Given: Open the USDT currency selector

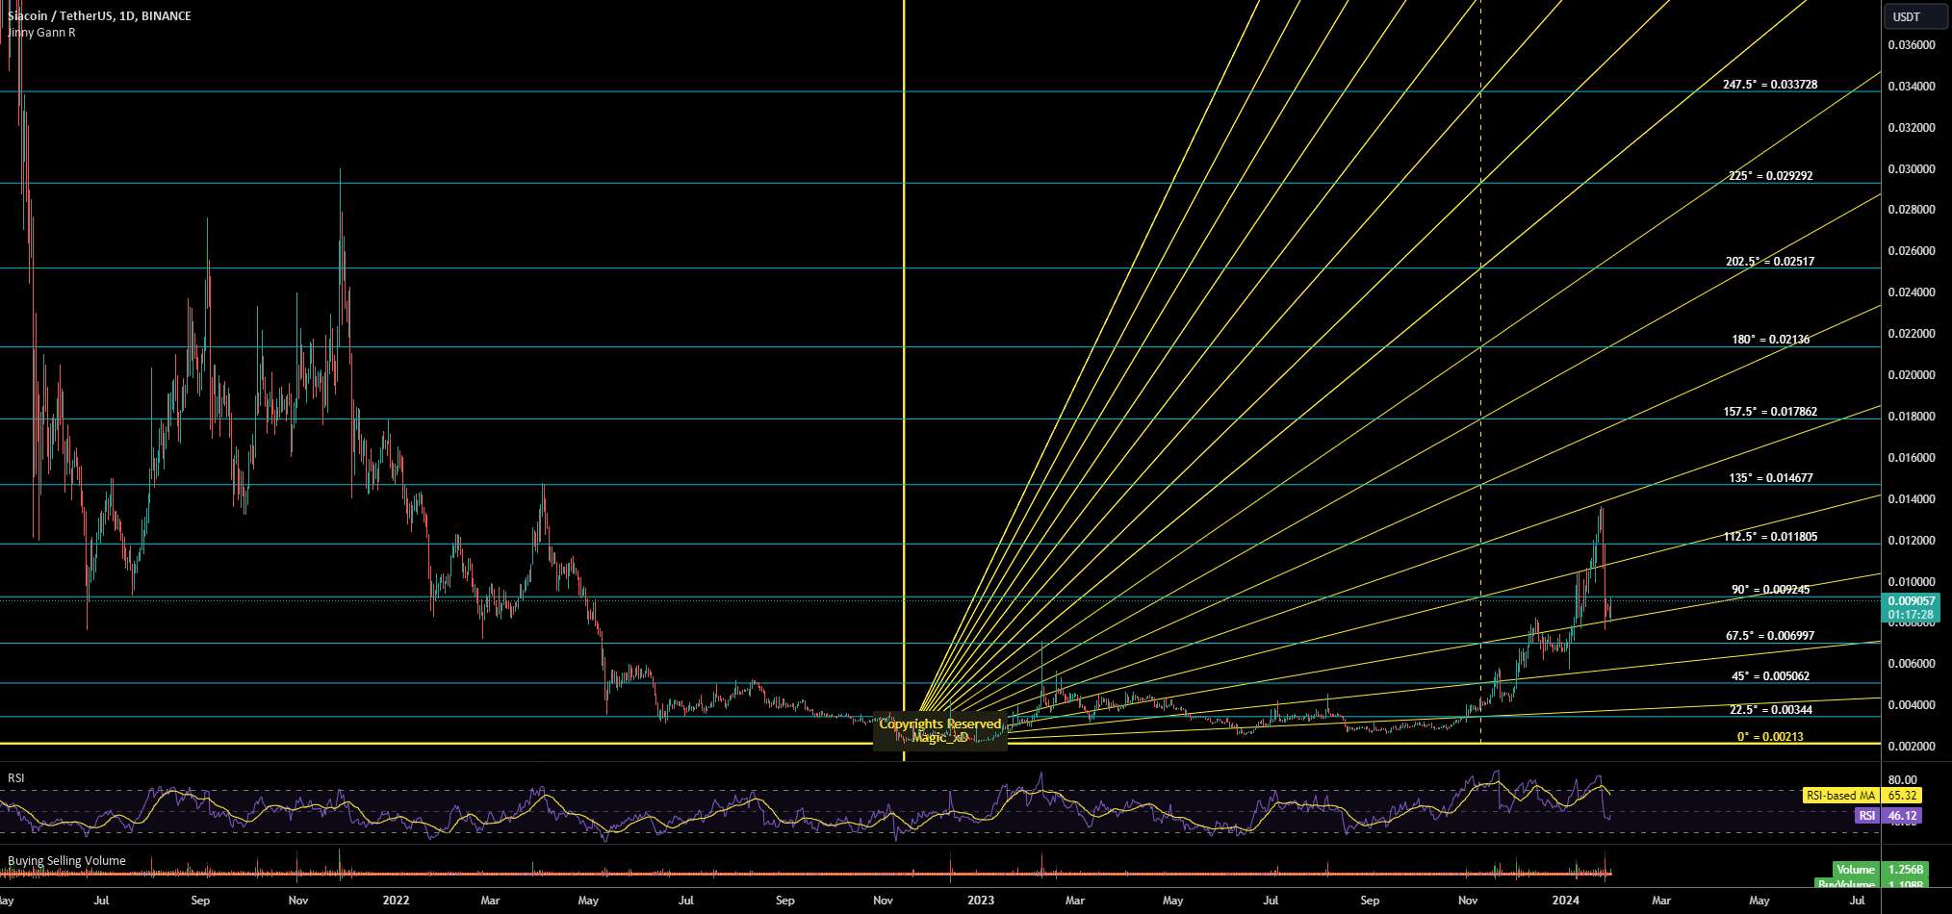Looking at the screenshot, I should coord(1906,16).
